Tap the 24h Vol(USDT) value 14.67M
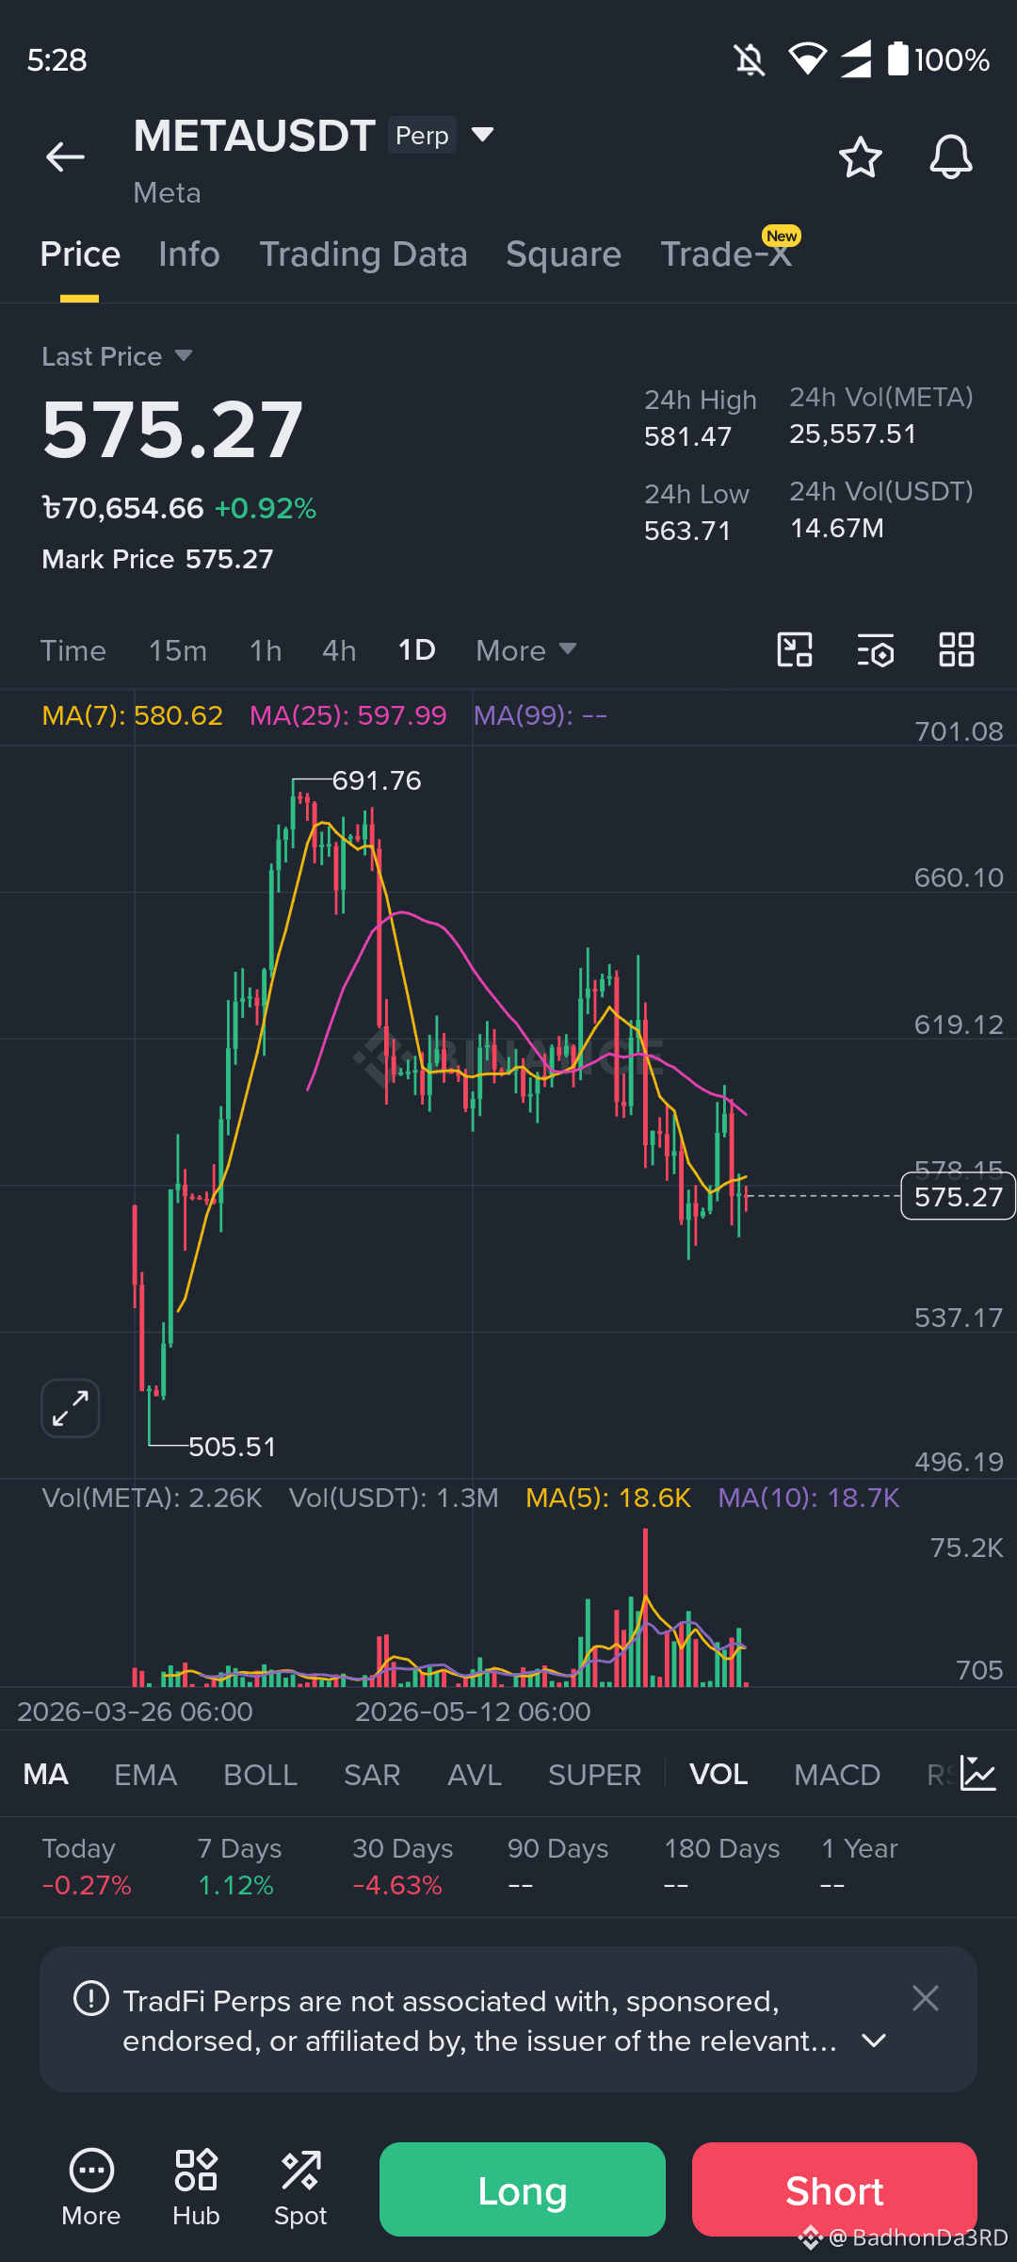This screenshot has height=2262, width=1017. [837, 528]
